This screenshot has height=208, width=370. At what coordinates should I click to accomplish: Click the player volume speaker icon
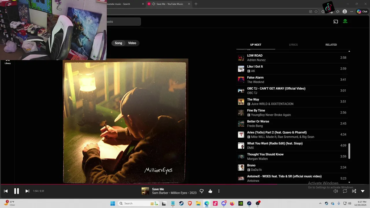tap(336, 191)
